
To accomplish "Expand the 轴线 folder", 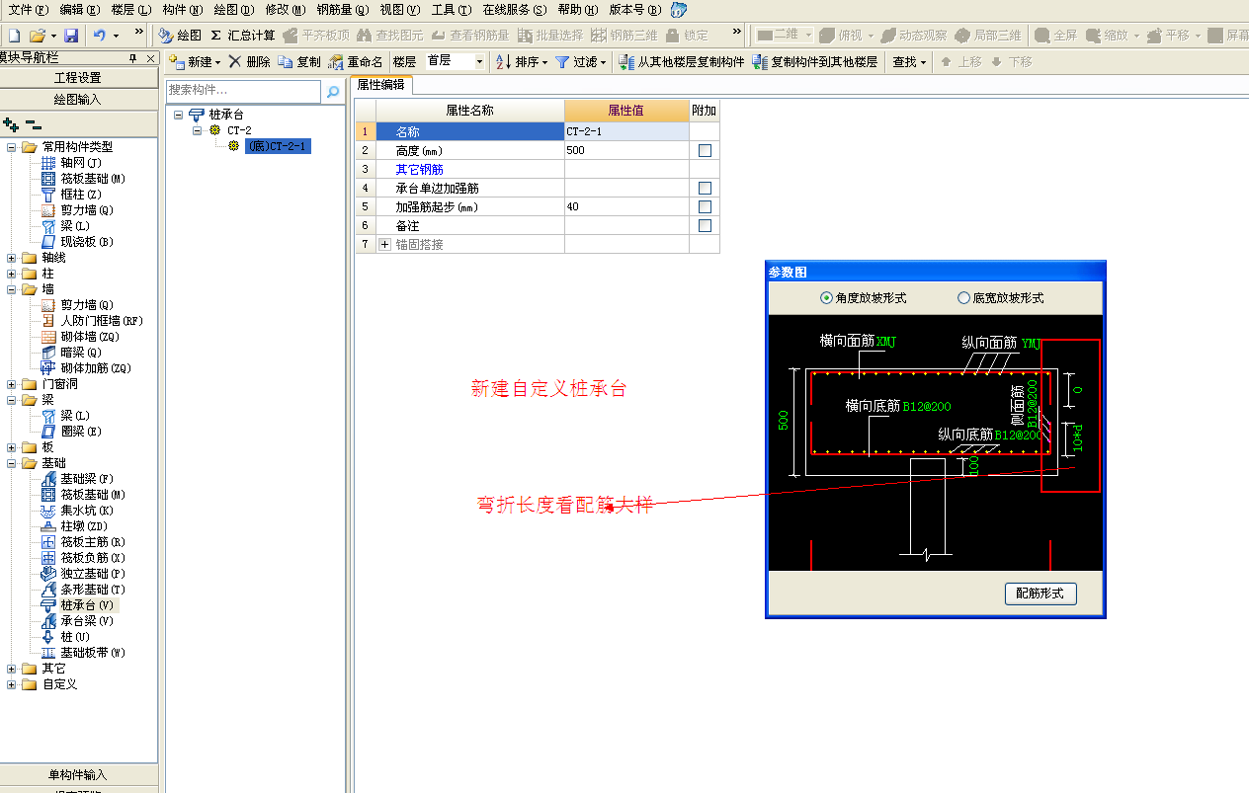I will click(x=12, y=258).
